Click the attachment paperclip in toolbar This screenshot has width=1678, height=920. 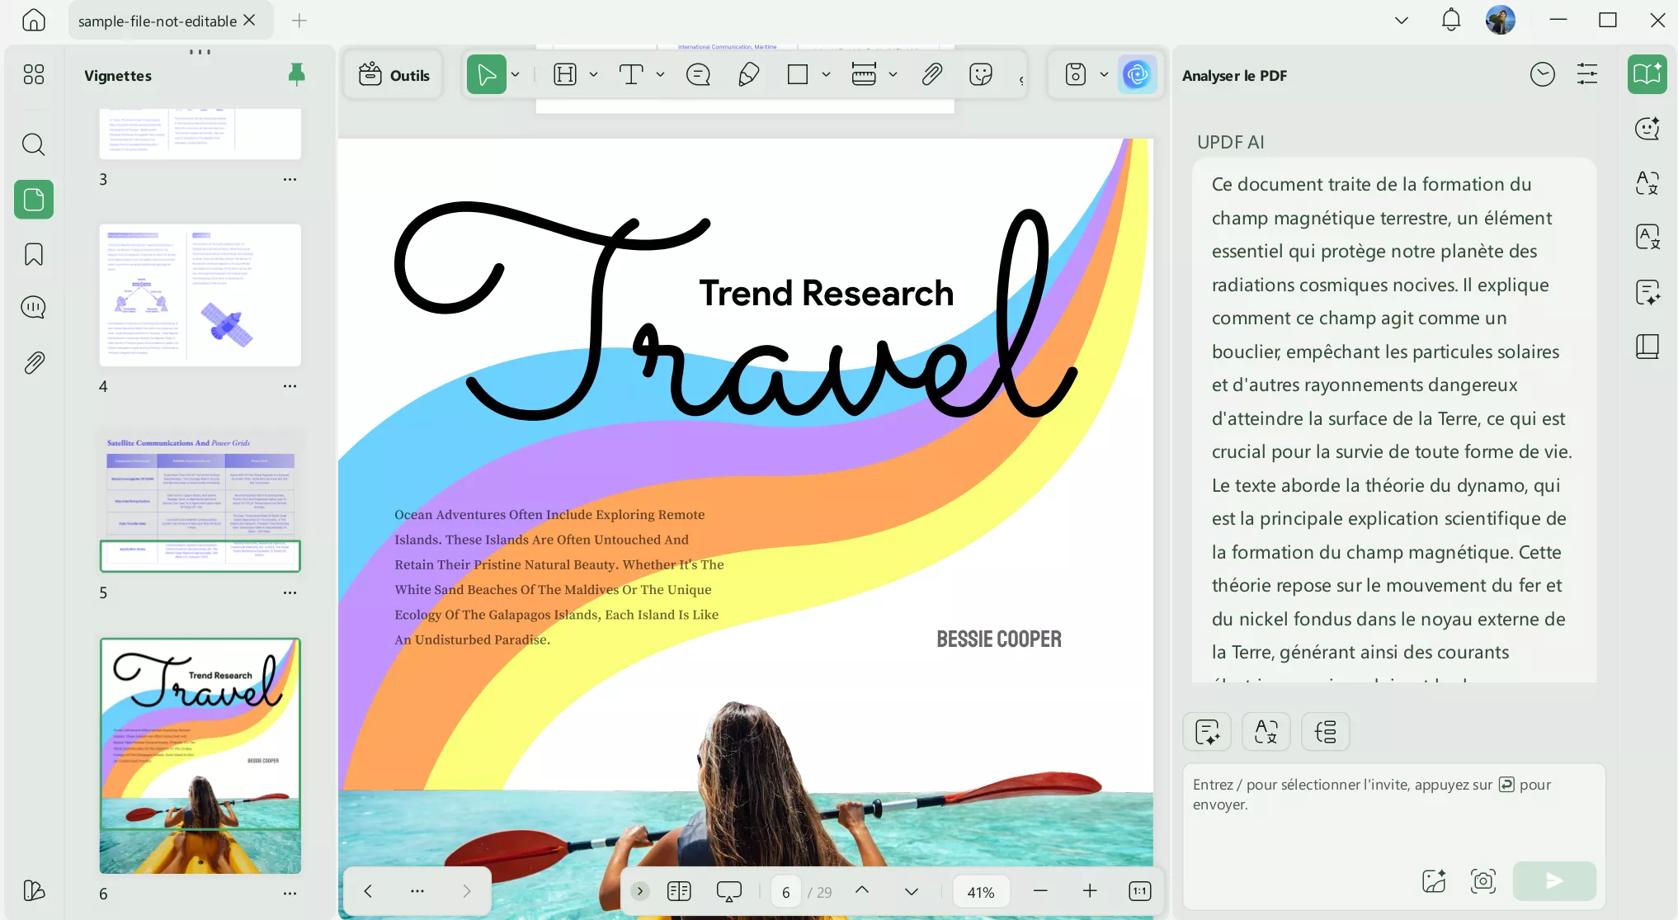tap(931, 75)
